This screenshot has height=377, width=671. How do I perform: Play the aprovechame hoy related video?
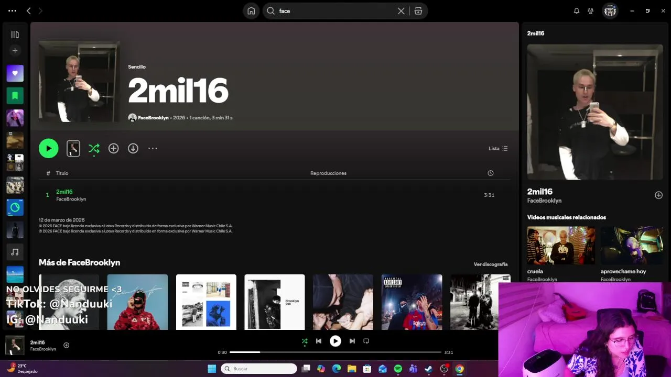[x=632, y=246]
